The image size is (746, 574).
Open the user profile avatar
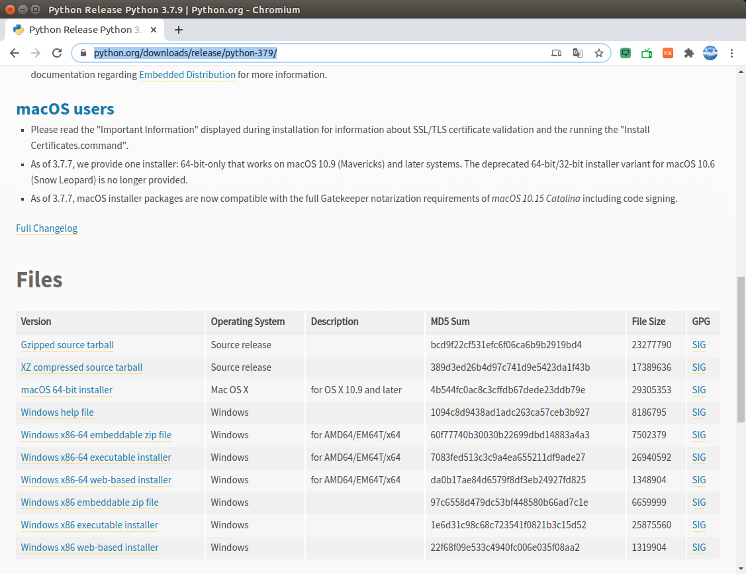pos(710,53)
